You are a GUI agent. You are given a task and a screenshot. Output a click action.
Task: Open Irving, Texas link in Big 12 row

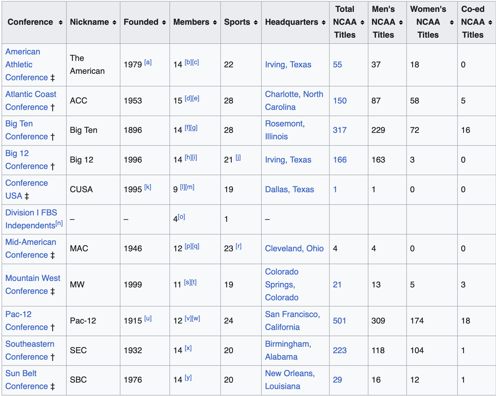point(288,160)
